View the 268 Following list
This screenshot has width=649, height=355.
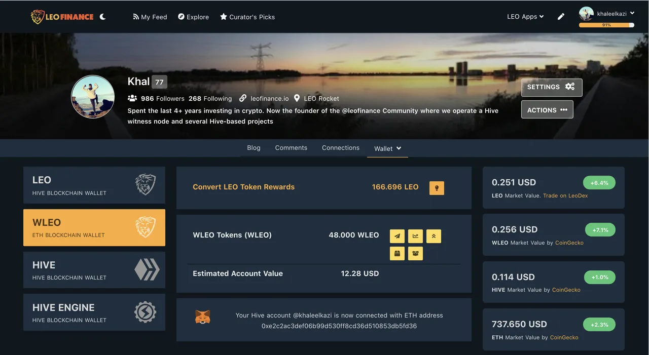pos(210,98)
